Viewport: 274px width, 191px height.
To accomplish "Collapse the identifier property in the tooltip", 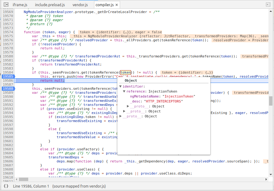I will 120,86.
